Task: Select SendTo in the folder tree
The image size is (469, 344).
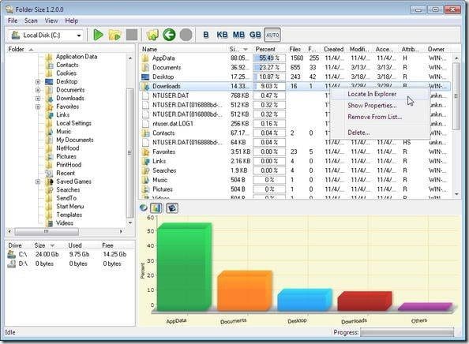Action: click(x=66, y=198)
